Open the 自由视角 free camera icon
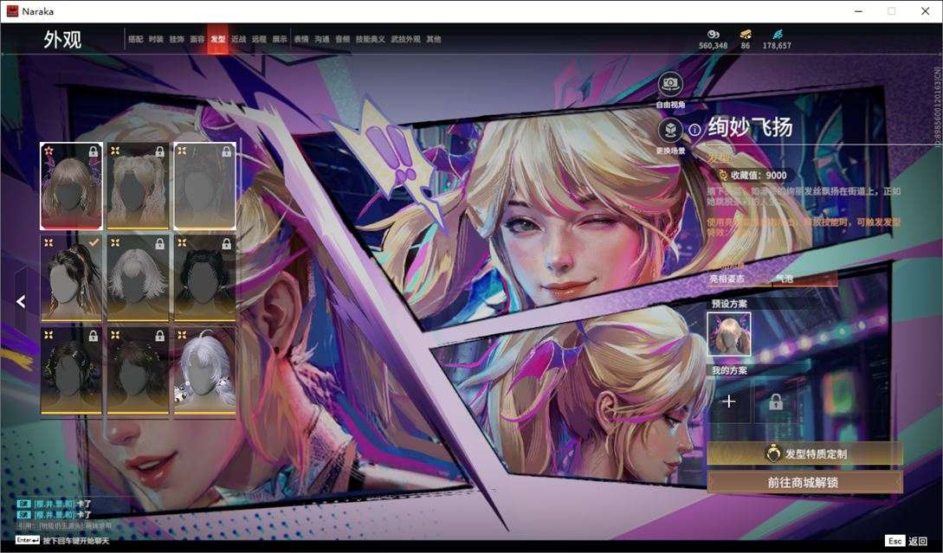 pos(670,84)
